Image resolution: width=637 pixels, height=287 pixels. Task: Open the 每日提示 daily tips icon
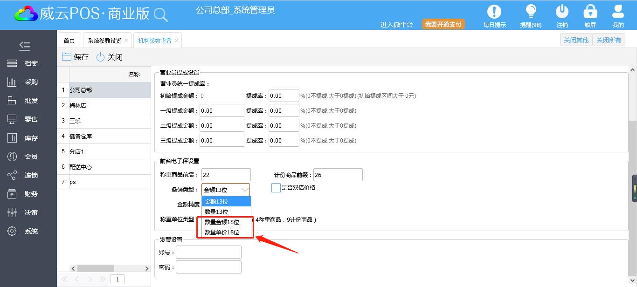tap(494, 12)
